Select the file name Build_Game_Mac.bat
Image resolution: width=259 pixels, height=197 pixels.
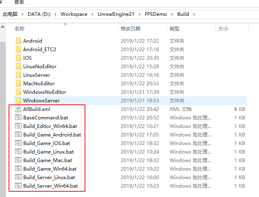48,160
